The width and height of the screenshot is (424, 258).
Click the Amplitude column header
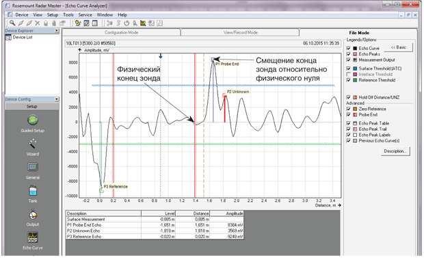pos(226,214)
